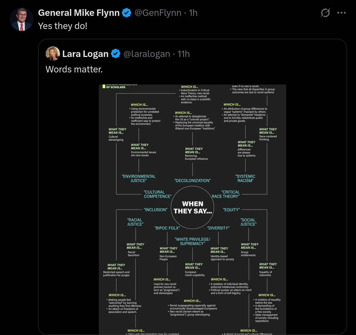
Task: Click the "BIPOC FOLX" label in the infographic
Action: click(x=167, y=228)
